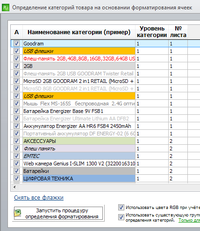200x231 pixels.
Task: Select the Мышь Flex MS-165S беспроводная cell
Action: point(79,104)
